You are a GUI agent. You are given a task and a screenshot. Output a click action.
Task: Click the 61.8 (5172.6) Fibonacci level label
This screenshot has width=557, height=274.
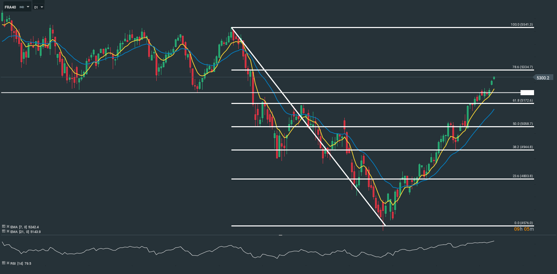(x=523, y=101)
